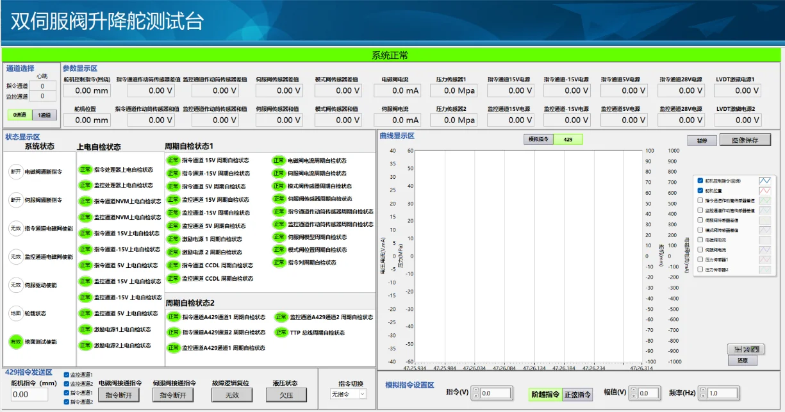785x412 pixels.
Task: Uncheck the 舵机位置 curve checkbox
Action: pyautogui.click(x=700, y=190)
